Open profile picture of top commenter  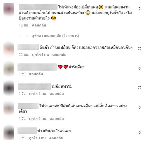pyautogui.click(x=9, y=9)
